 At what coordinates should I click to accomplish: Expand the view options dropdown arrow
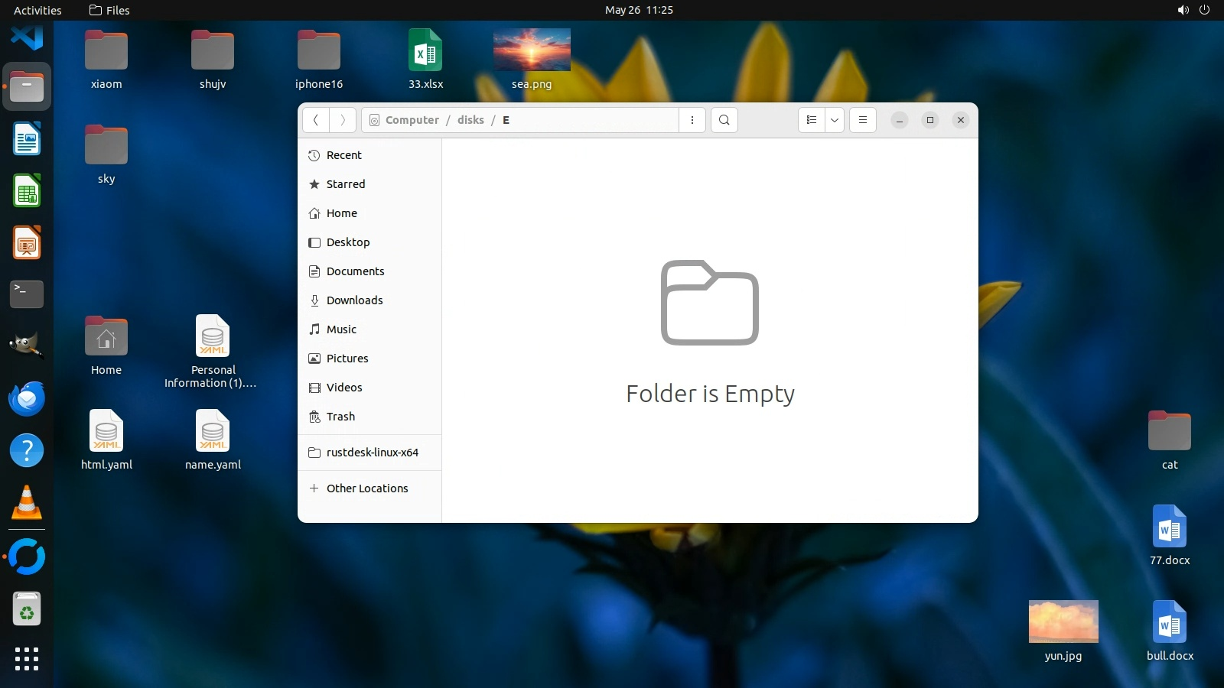click(835, 120)
